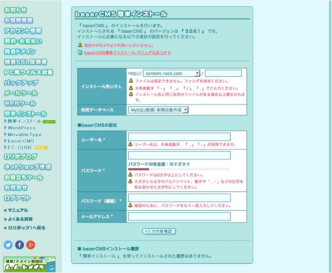Open the よくある質問 link
Screen dimensions: 332x273
20,219
